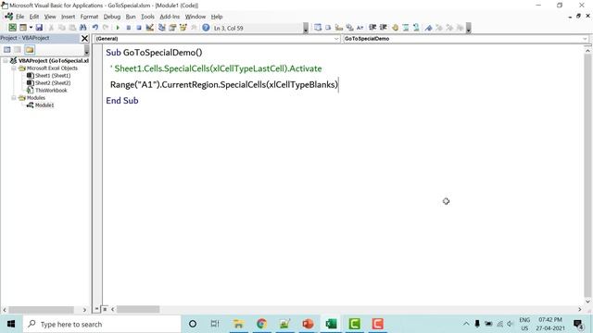Open the View menu

(x=50, y=17)
